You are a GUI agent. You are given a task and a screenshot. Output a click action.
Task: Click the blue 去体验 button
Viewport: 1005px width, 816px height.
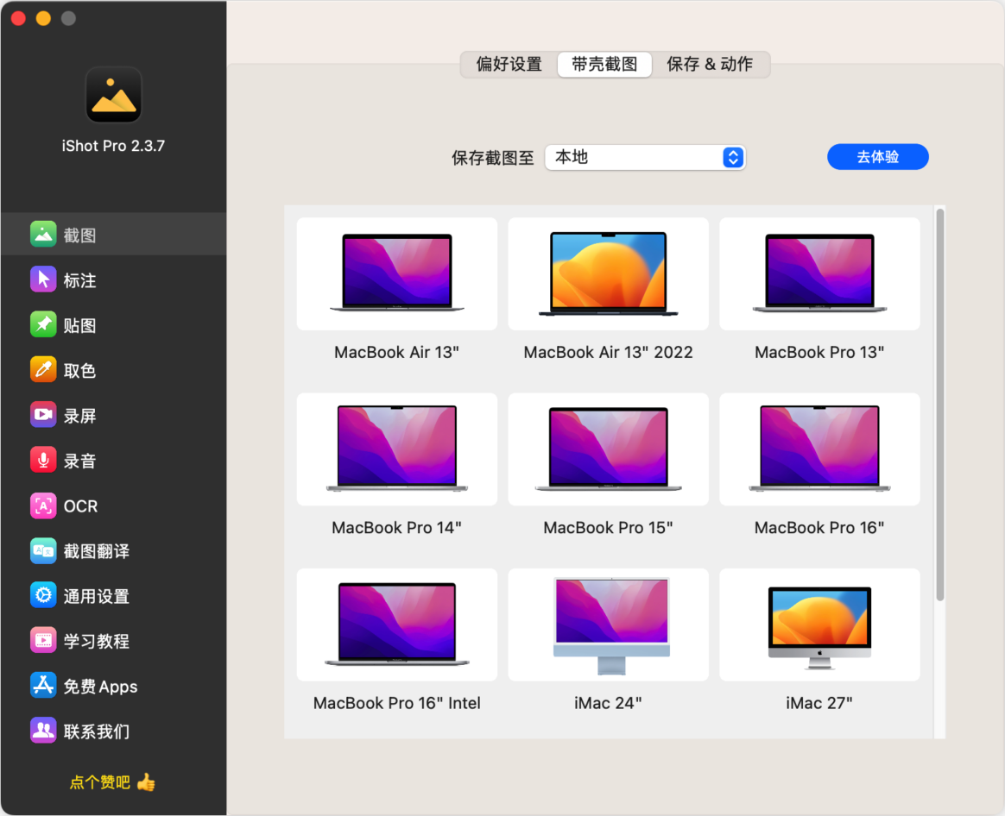pos(877,157)
